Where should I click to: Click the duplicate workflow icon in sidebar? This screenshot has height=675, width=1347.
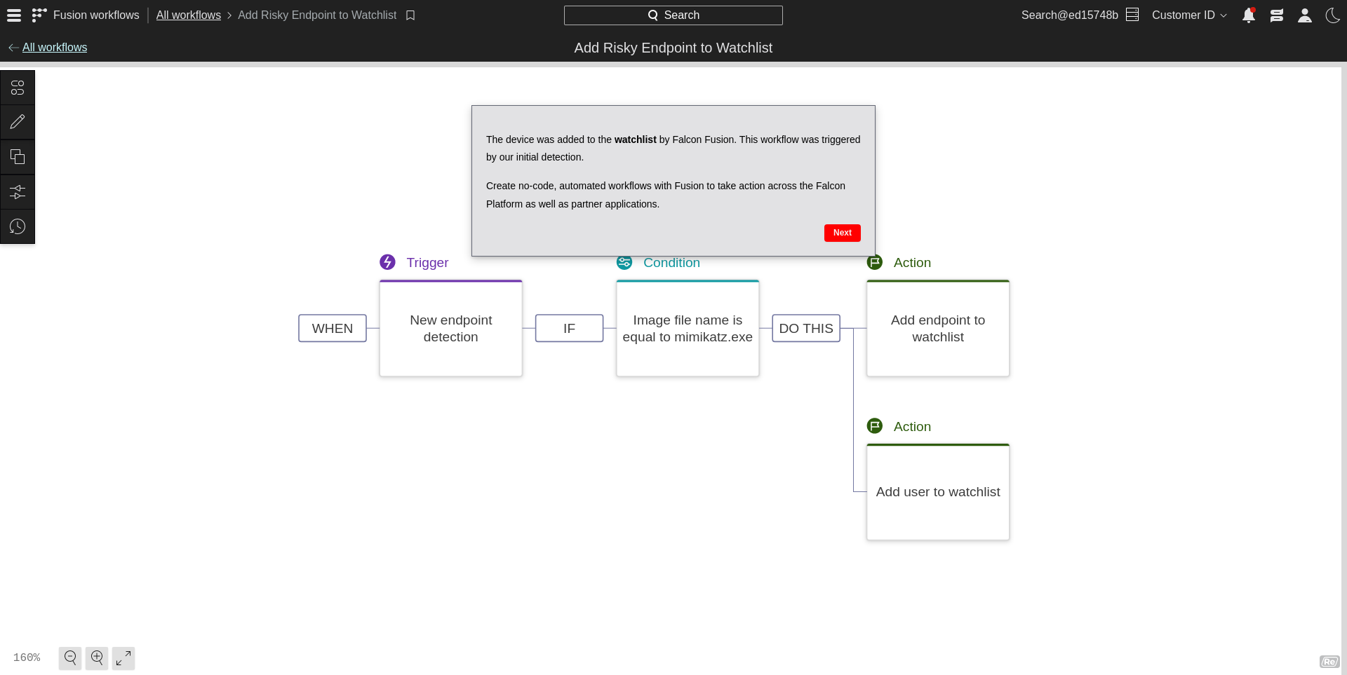pos(18,156)
